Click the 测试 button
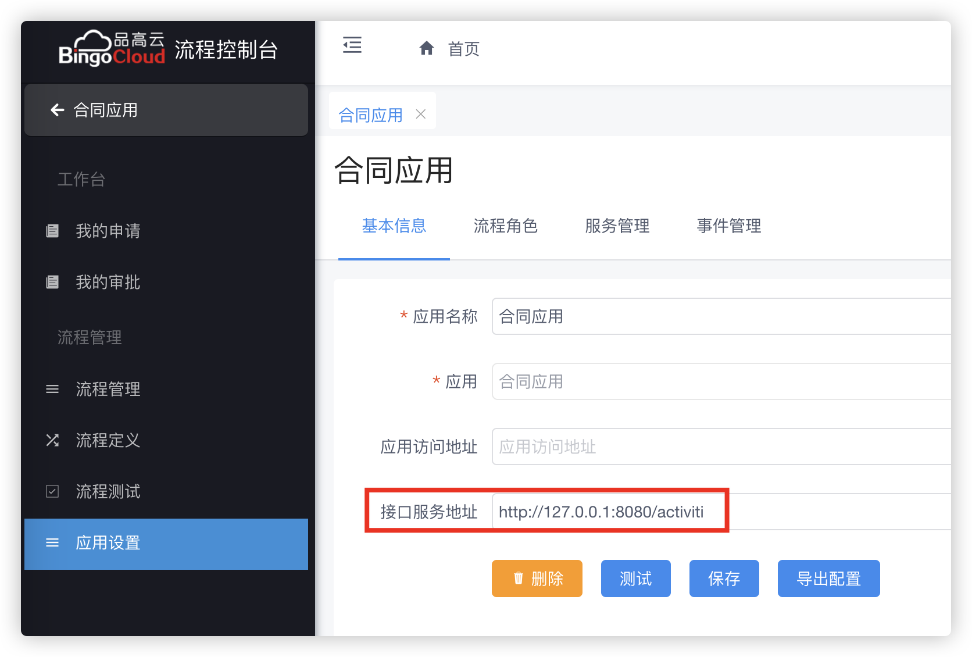This screenshot has height=657, width=972. 635,579
